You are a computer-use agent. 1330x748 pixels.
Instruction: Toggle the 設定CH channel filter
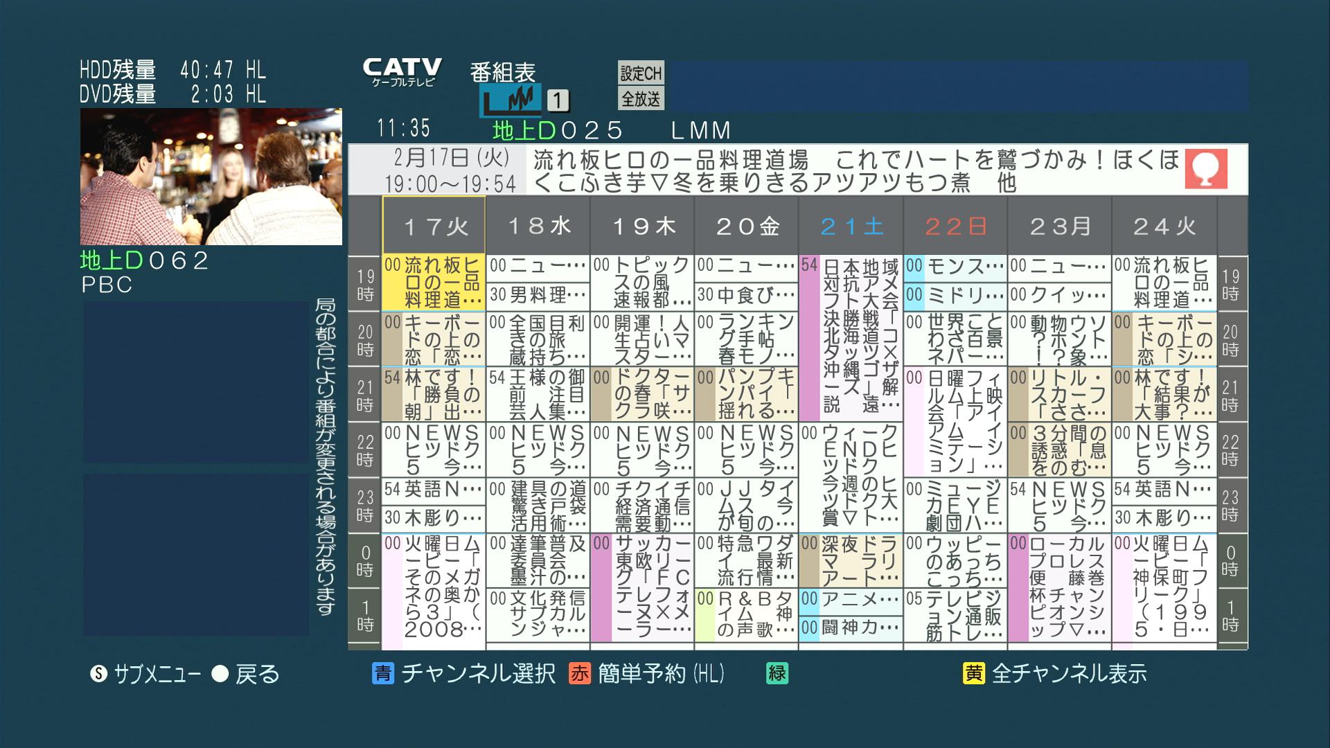tap(641, 73)
